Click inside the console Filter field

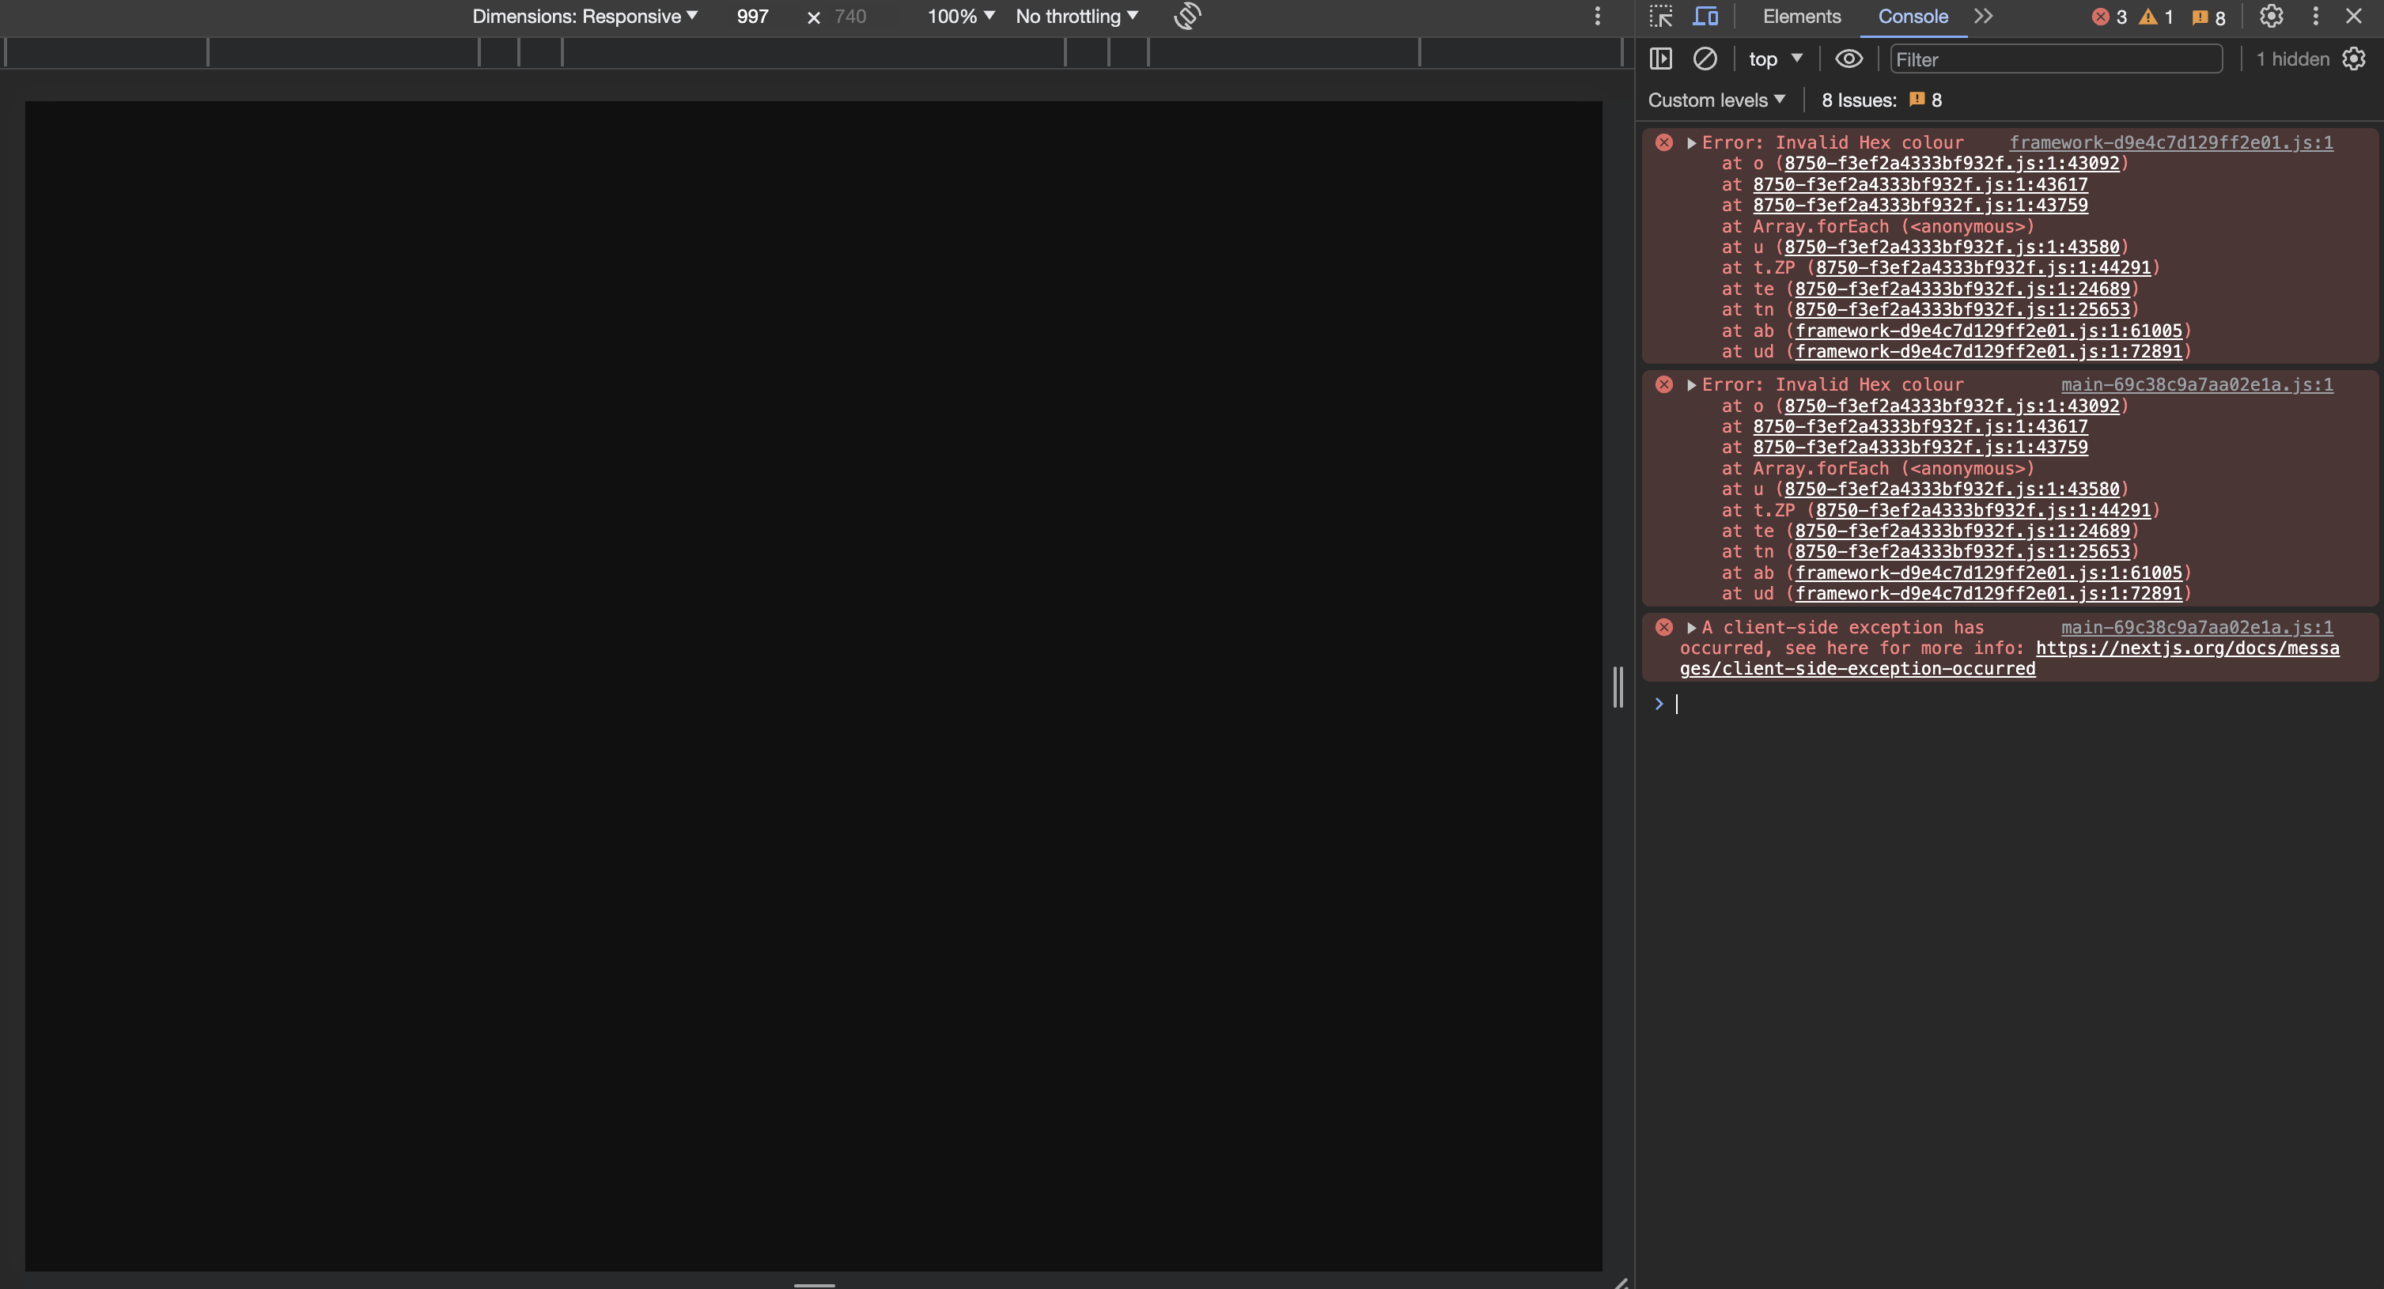(x=2054, y=59)
